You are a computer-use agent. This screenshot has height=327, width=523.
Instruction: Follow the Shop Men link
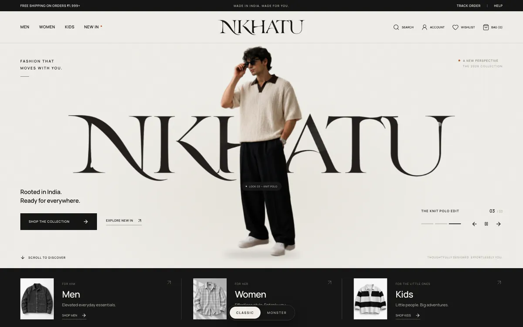click(x=74, y=315)
